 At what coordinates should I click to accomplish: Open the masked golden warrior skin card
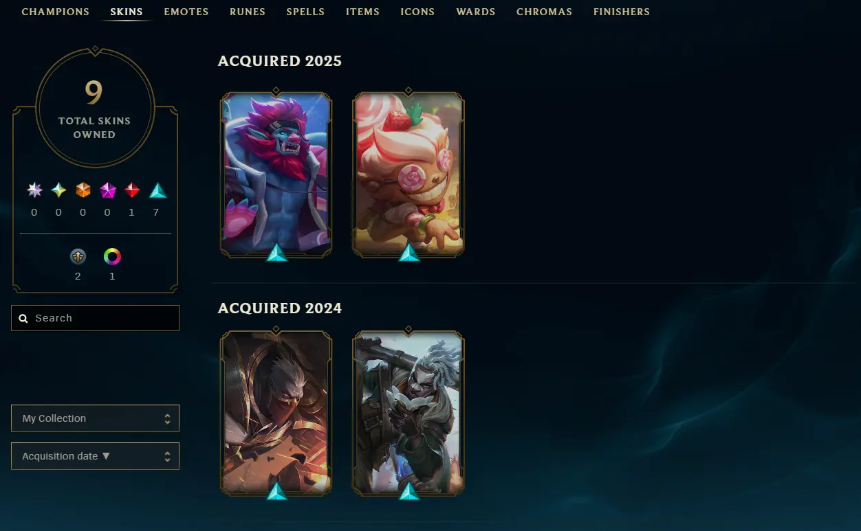(276, 413)
